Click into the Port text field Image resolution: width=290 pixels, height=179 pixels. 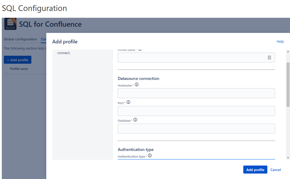(x=196, y=111)
